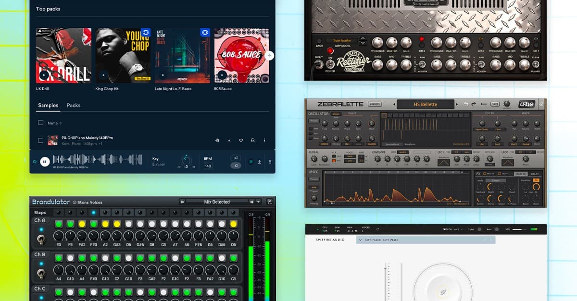Switch Zebralette FX to MOD FX tab

[x=521, y=174]
